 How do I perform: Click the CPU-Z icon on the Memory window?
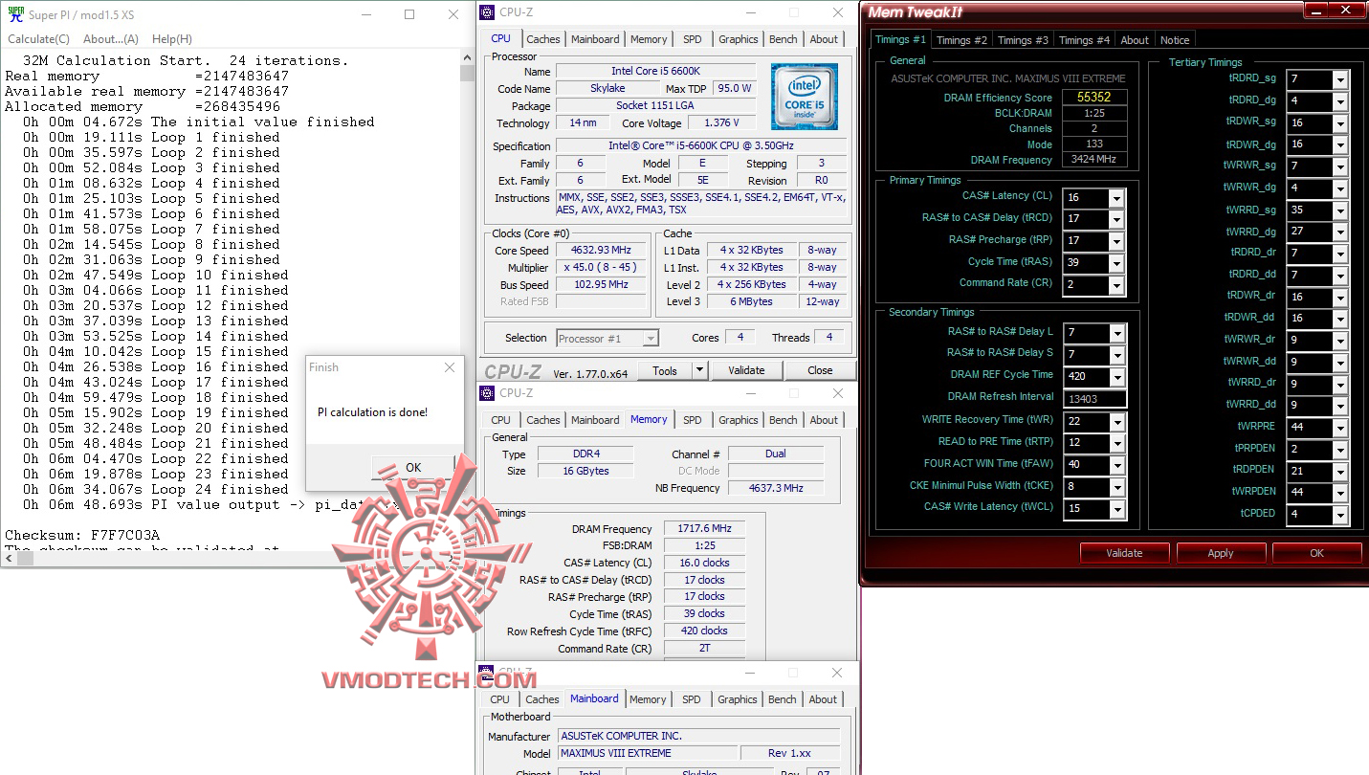(x=486, y=392)
